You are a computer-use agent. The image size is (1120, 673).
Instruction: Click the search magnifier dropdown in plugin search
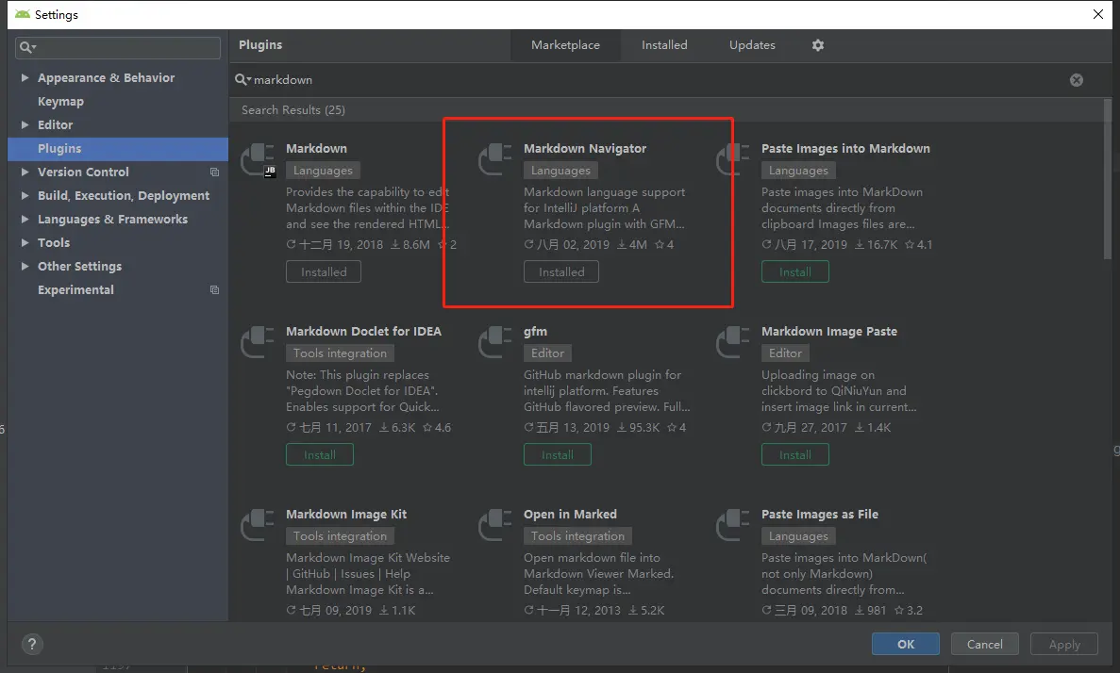[243, 80]
